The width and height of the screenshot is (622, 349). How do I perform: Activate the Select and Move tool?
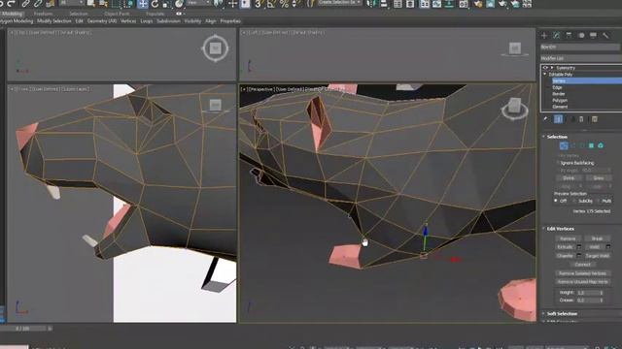point(142,4)
